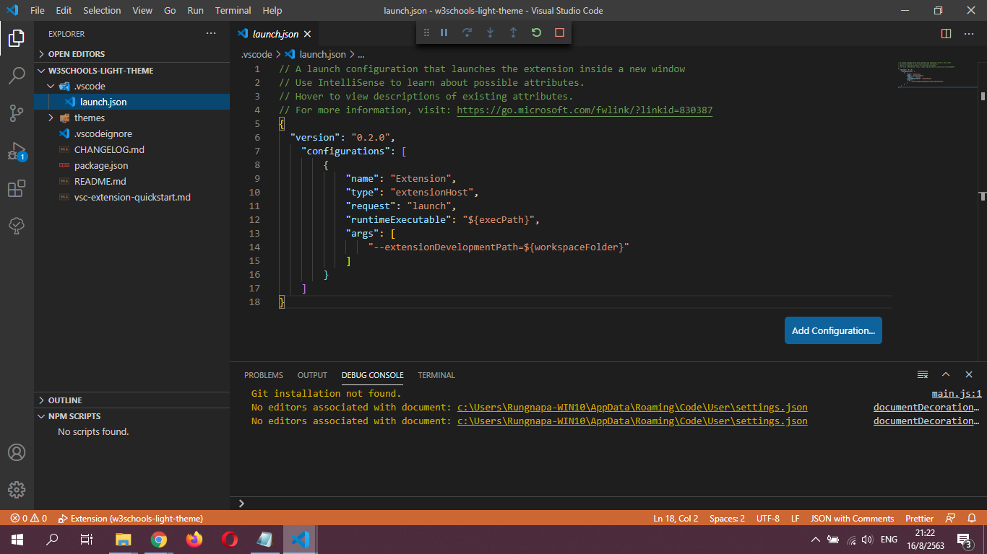Viewport: 987px width, 554px height.
Task: Open the Source Control view
Action: click(17, 113)
